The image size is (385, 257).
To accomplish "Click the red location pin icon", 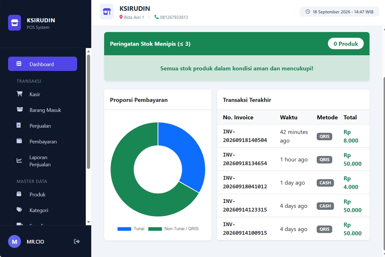I will pyautogui.click(x=121, y=17).
